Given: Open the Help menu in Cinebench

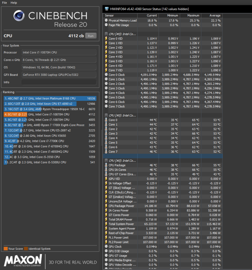Looking at the screenshot, I should 14,3.
